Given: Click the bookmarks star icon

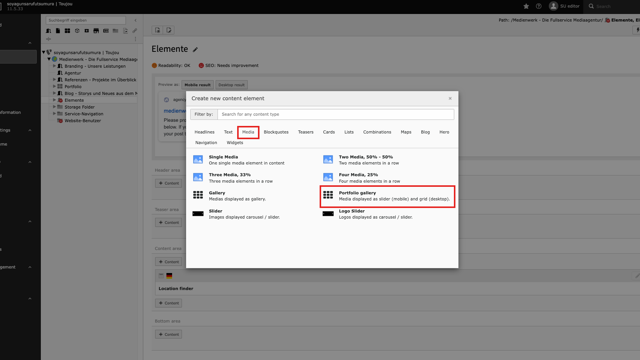Looking at the screenshot, I should pyautogui.click(x=526, y=6).
